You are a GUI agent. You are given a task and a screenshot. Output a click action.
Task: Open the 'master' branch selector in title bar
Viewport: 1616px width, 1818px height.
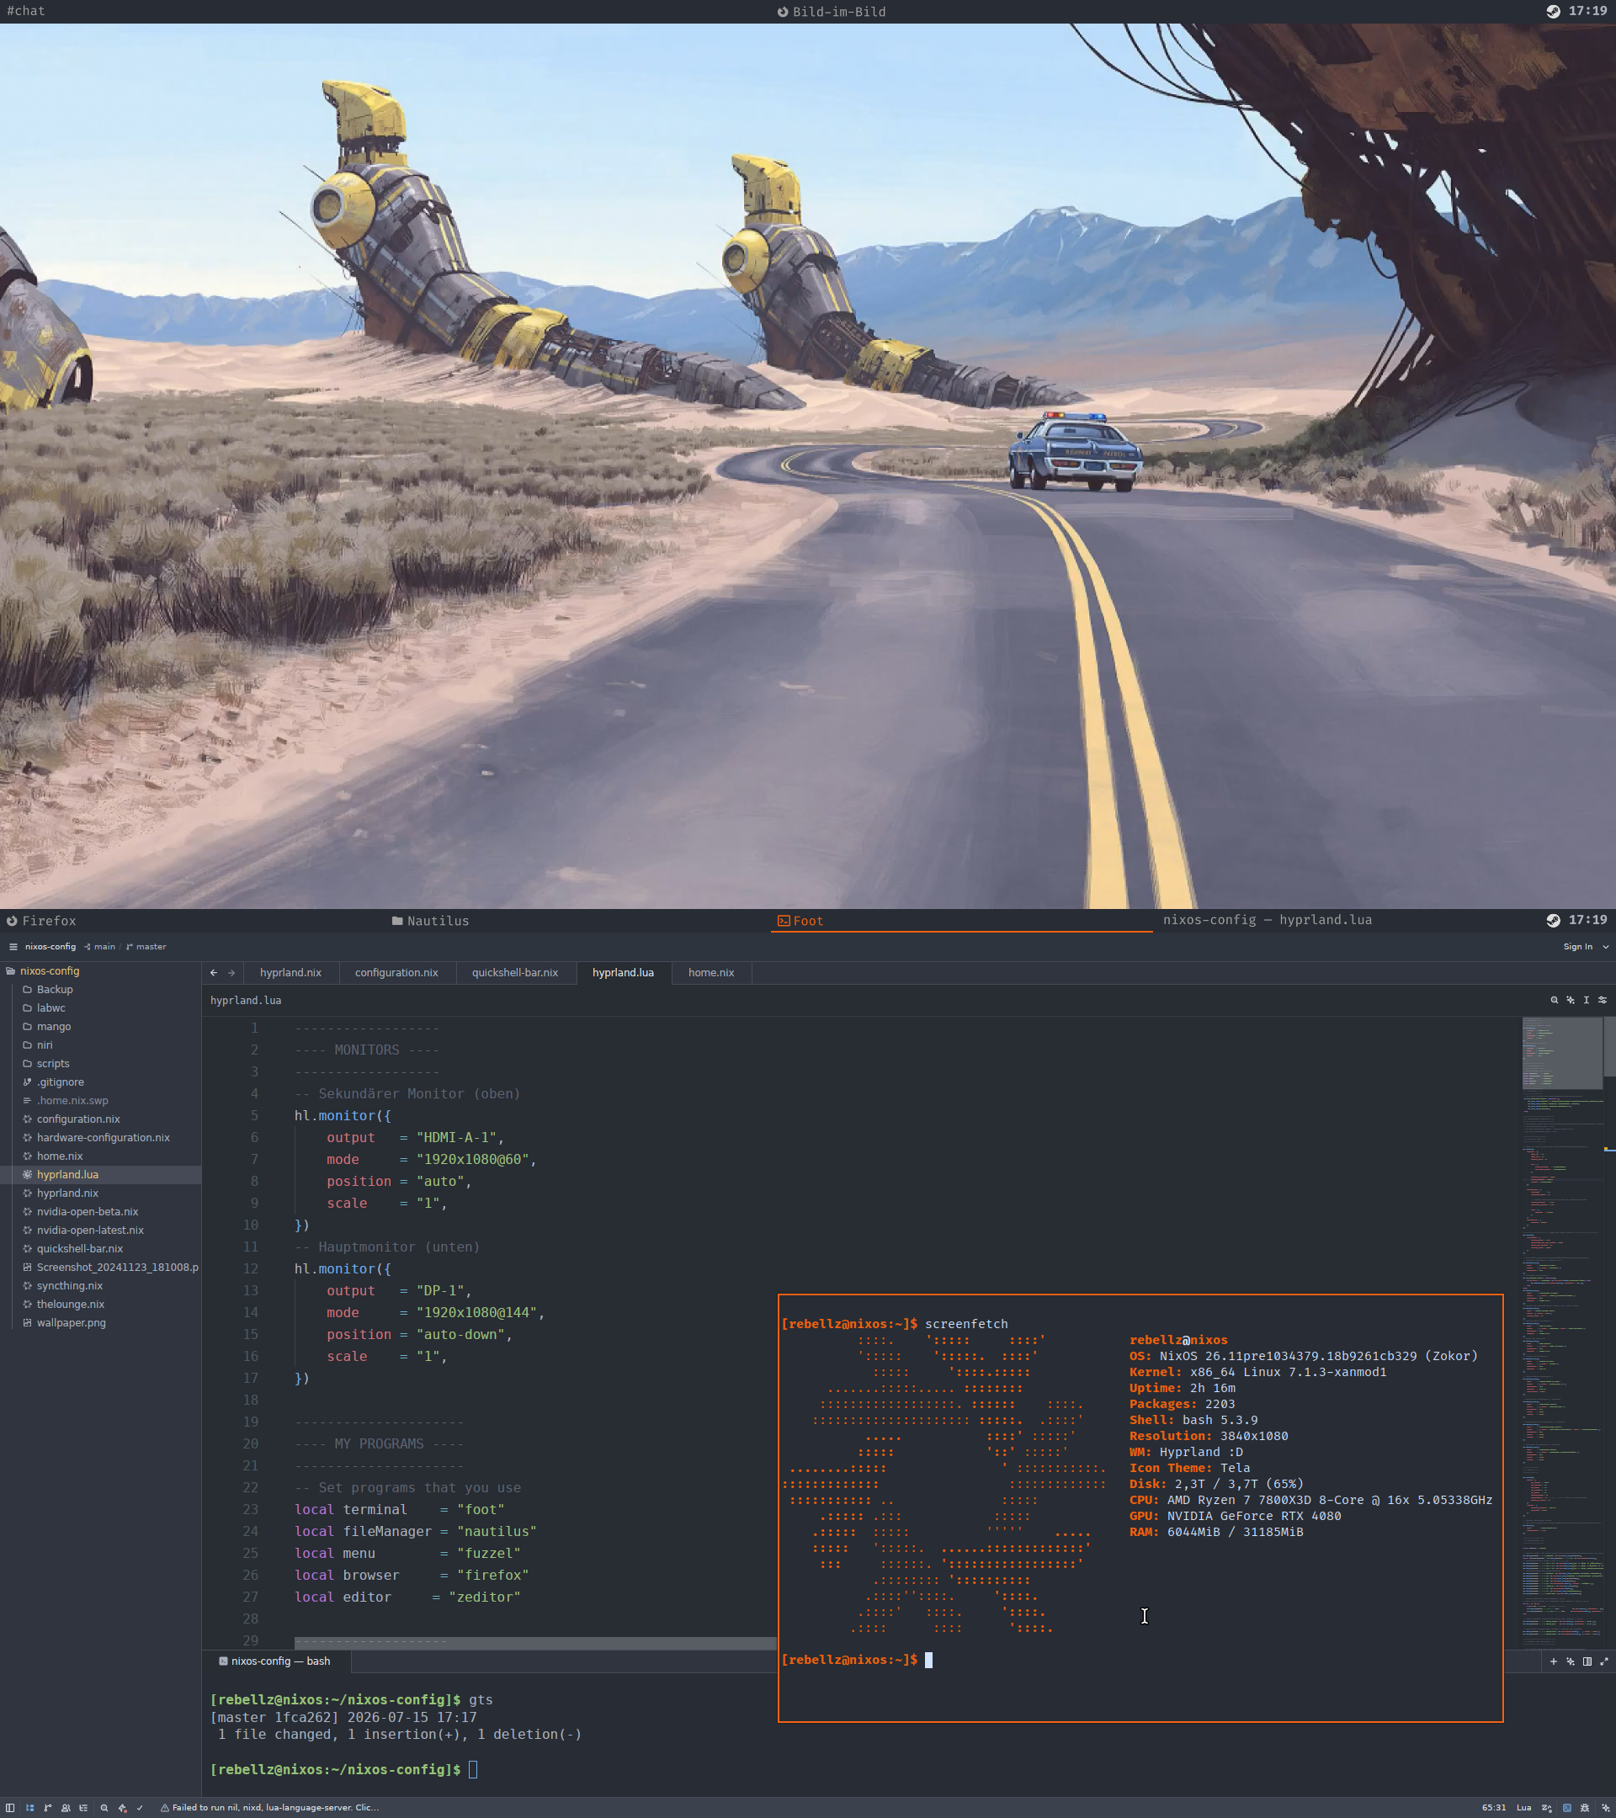click(146, 946)
